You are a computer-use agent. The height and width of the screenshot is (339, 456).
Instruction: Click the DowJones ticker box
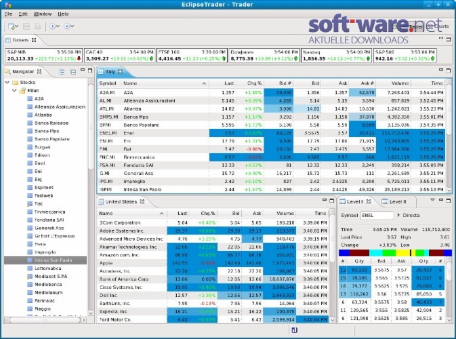tap(264, 56)
